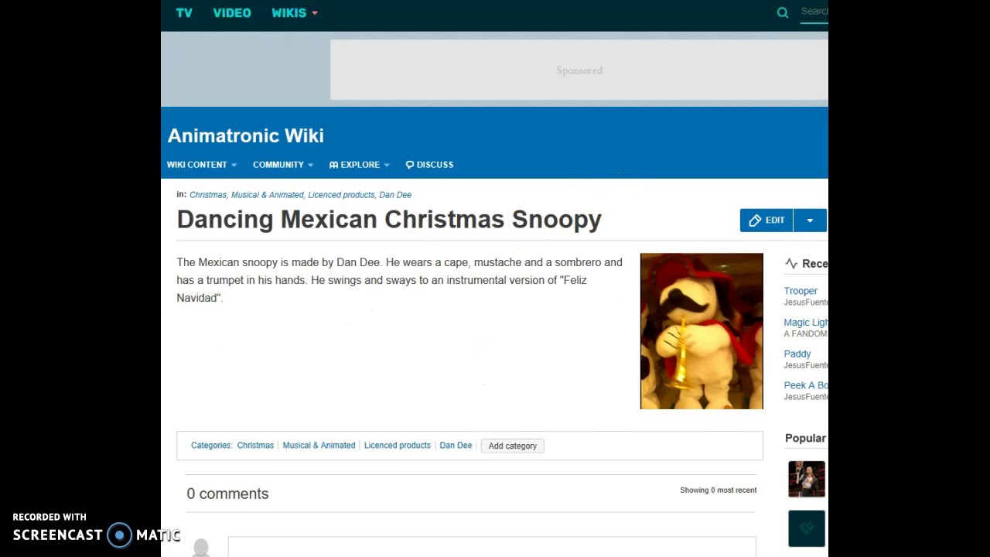Open the TV section link
Screen dimensions: 990x557
tap(184, 13)
